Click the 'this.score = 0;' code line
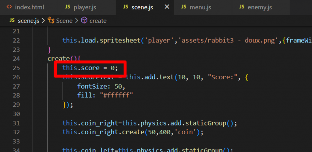The height and width of the screenshot is (152, 312). click(x=90, y=68)
